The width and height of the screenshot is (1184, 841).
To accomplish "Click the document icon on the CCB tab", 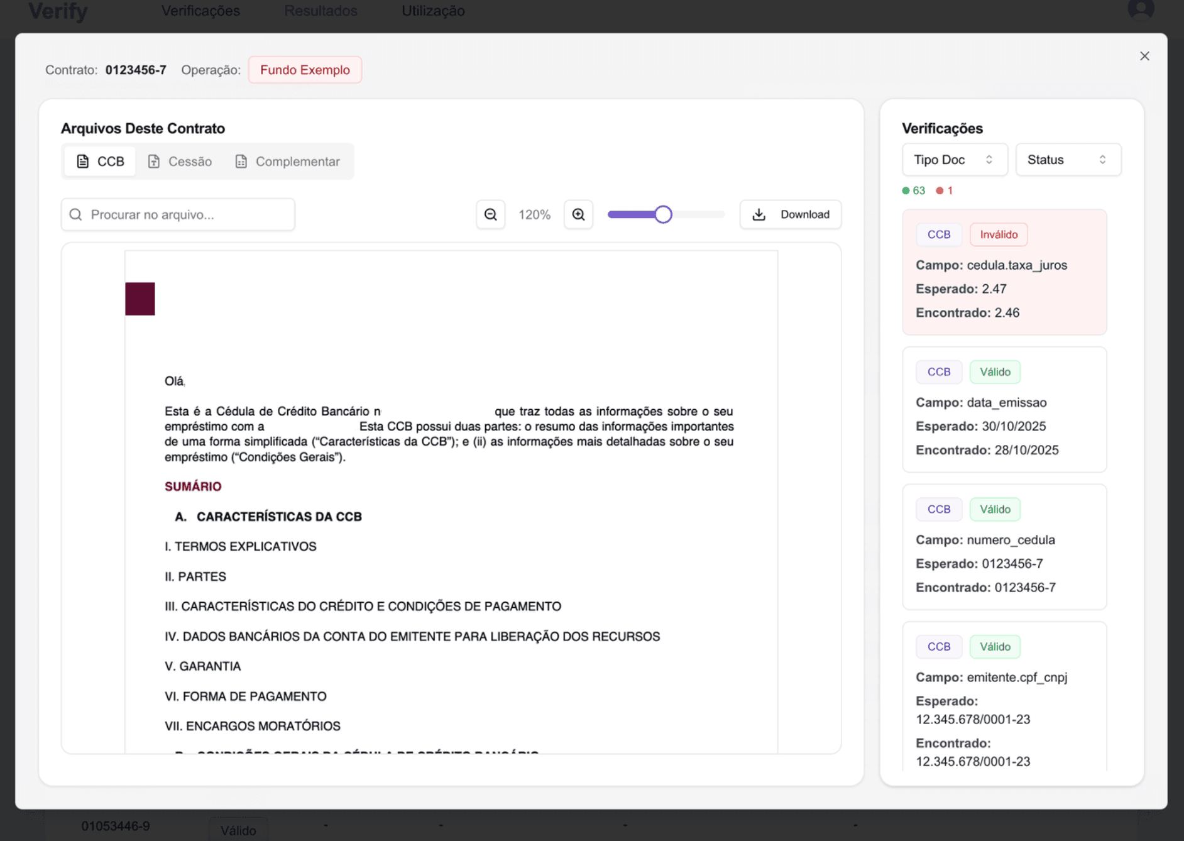I will (x=82, y=161).
